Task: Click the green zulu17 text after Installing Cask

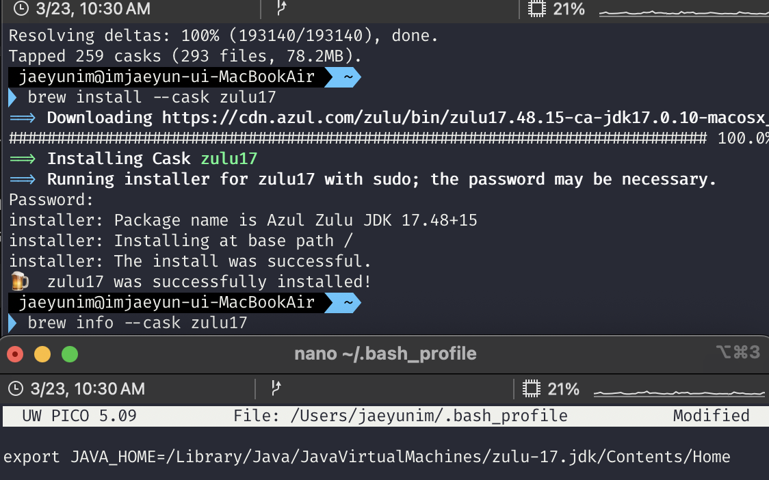Action: 229,159
